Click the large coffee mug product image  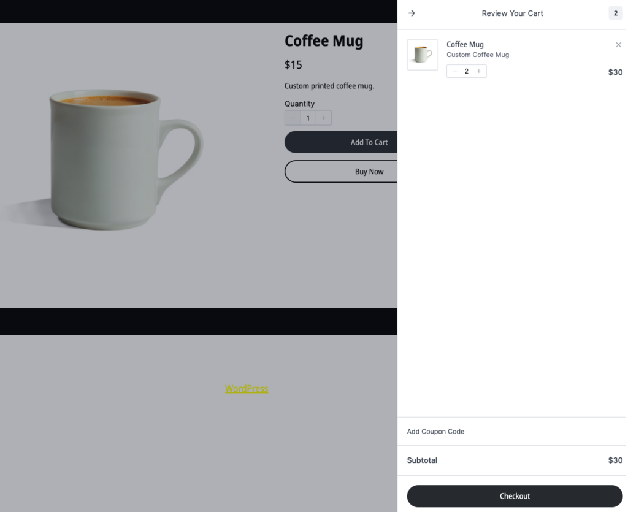point(105,159)
